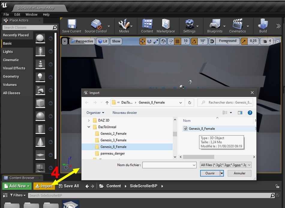Click the Lit view mode button

[x=103, y=41]
